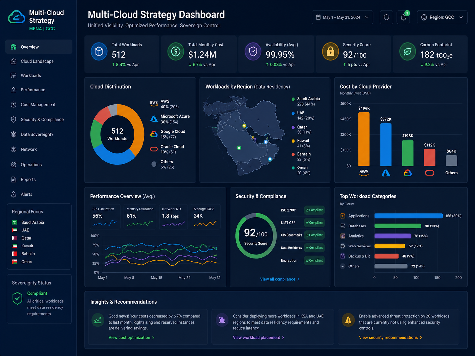475x356 pixels.
Task: Click the Total Monthly Cost dollar icon
Action: [176, 51]
